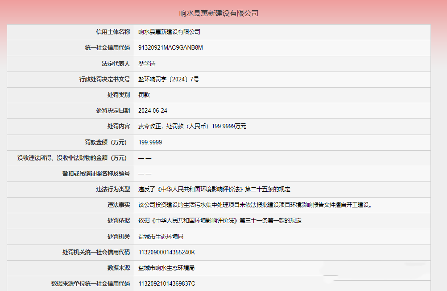
Task: Click the page title 响水县惠新建设有限公司
Action: [x=219, y=13]
